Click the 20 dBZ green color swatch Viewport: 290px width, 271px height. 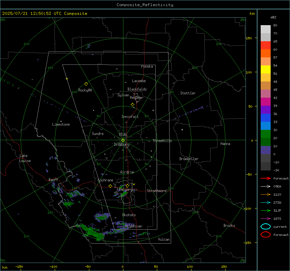point(266,134)
